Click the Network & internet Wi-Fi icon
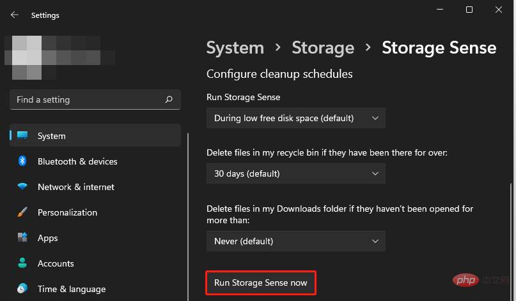 (23, 187)
